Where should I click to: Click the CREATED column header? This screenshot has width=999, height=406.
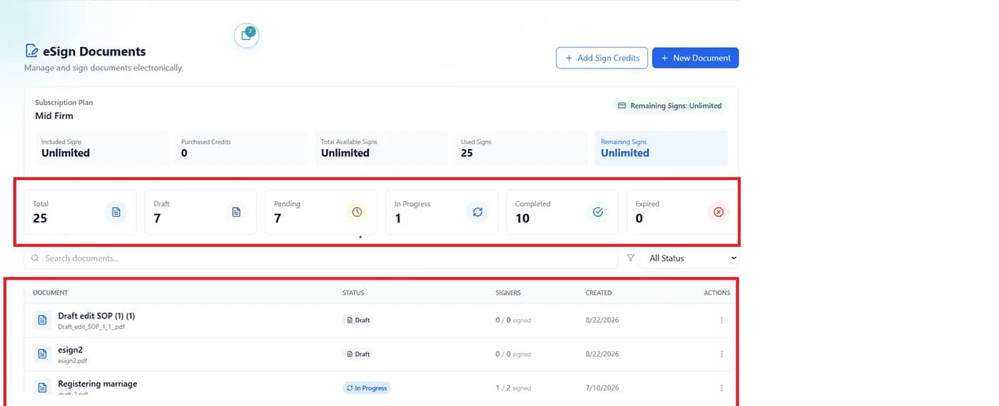(x=599, y=293)
